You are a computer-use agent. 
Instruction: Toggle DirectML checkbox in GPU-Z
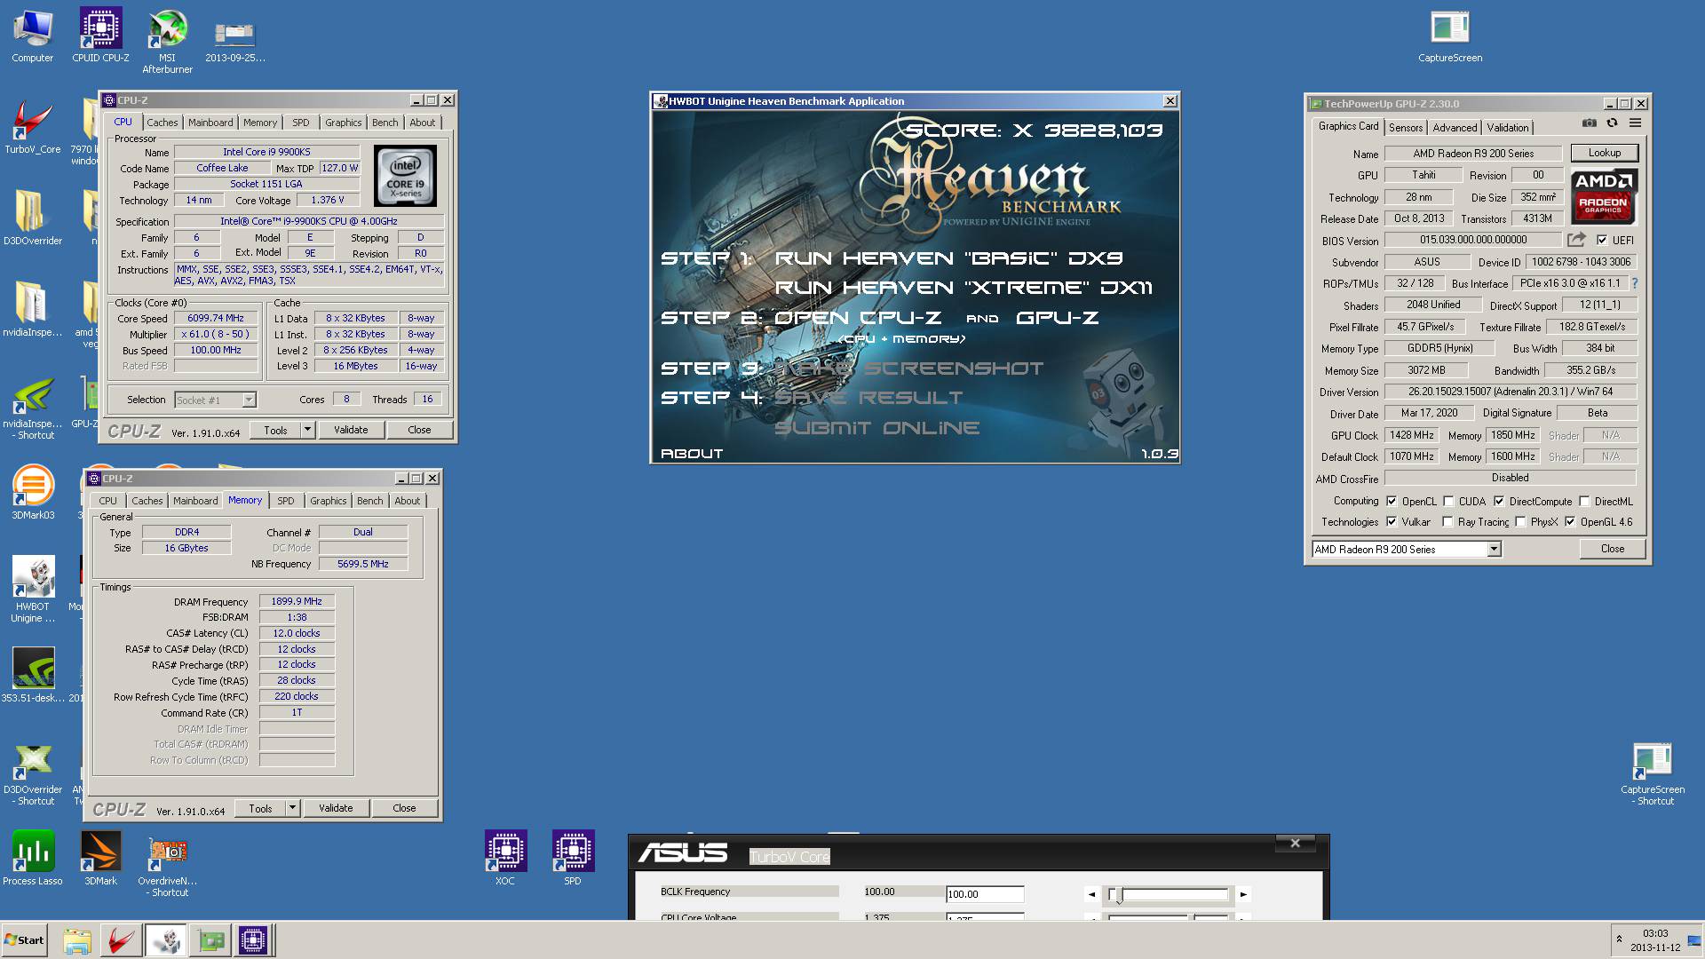[1584, 501]
